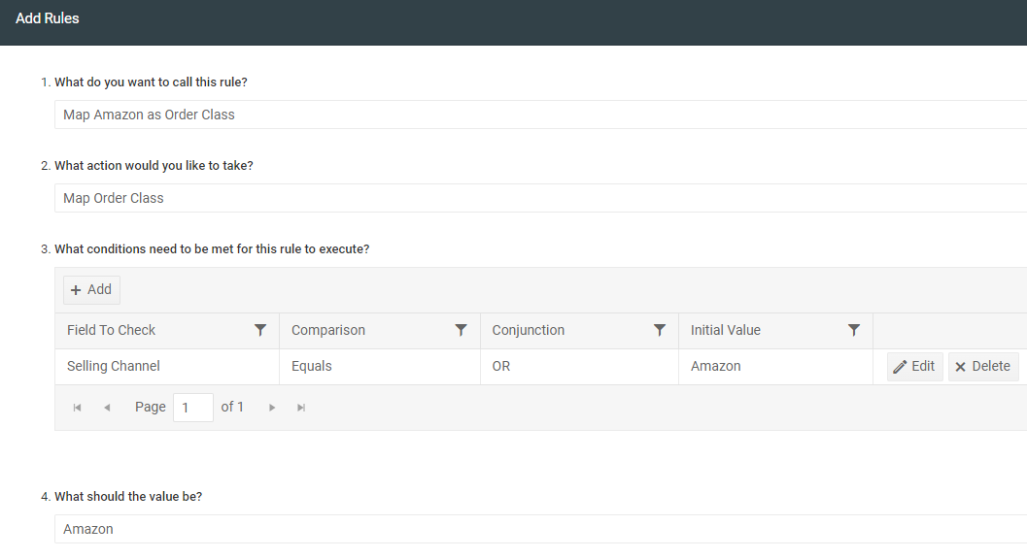Open the Comparison column filter
Screen dimensions: 1027x559
462,331
